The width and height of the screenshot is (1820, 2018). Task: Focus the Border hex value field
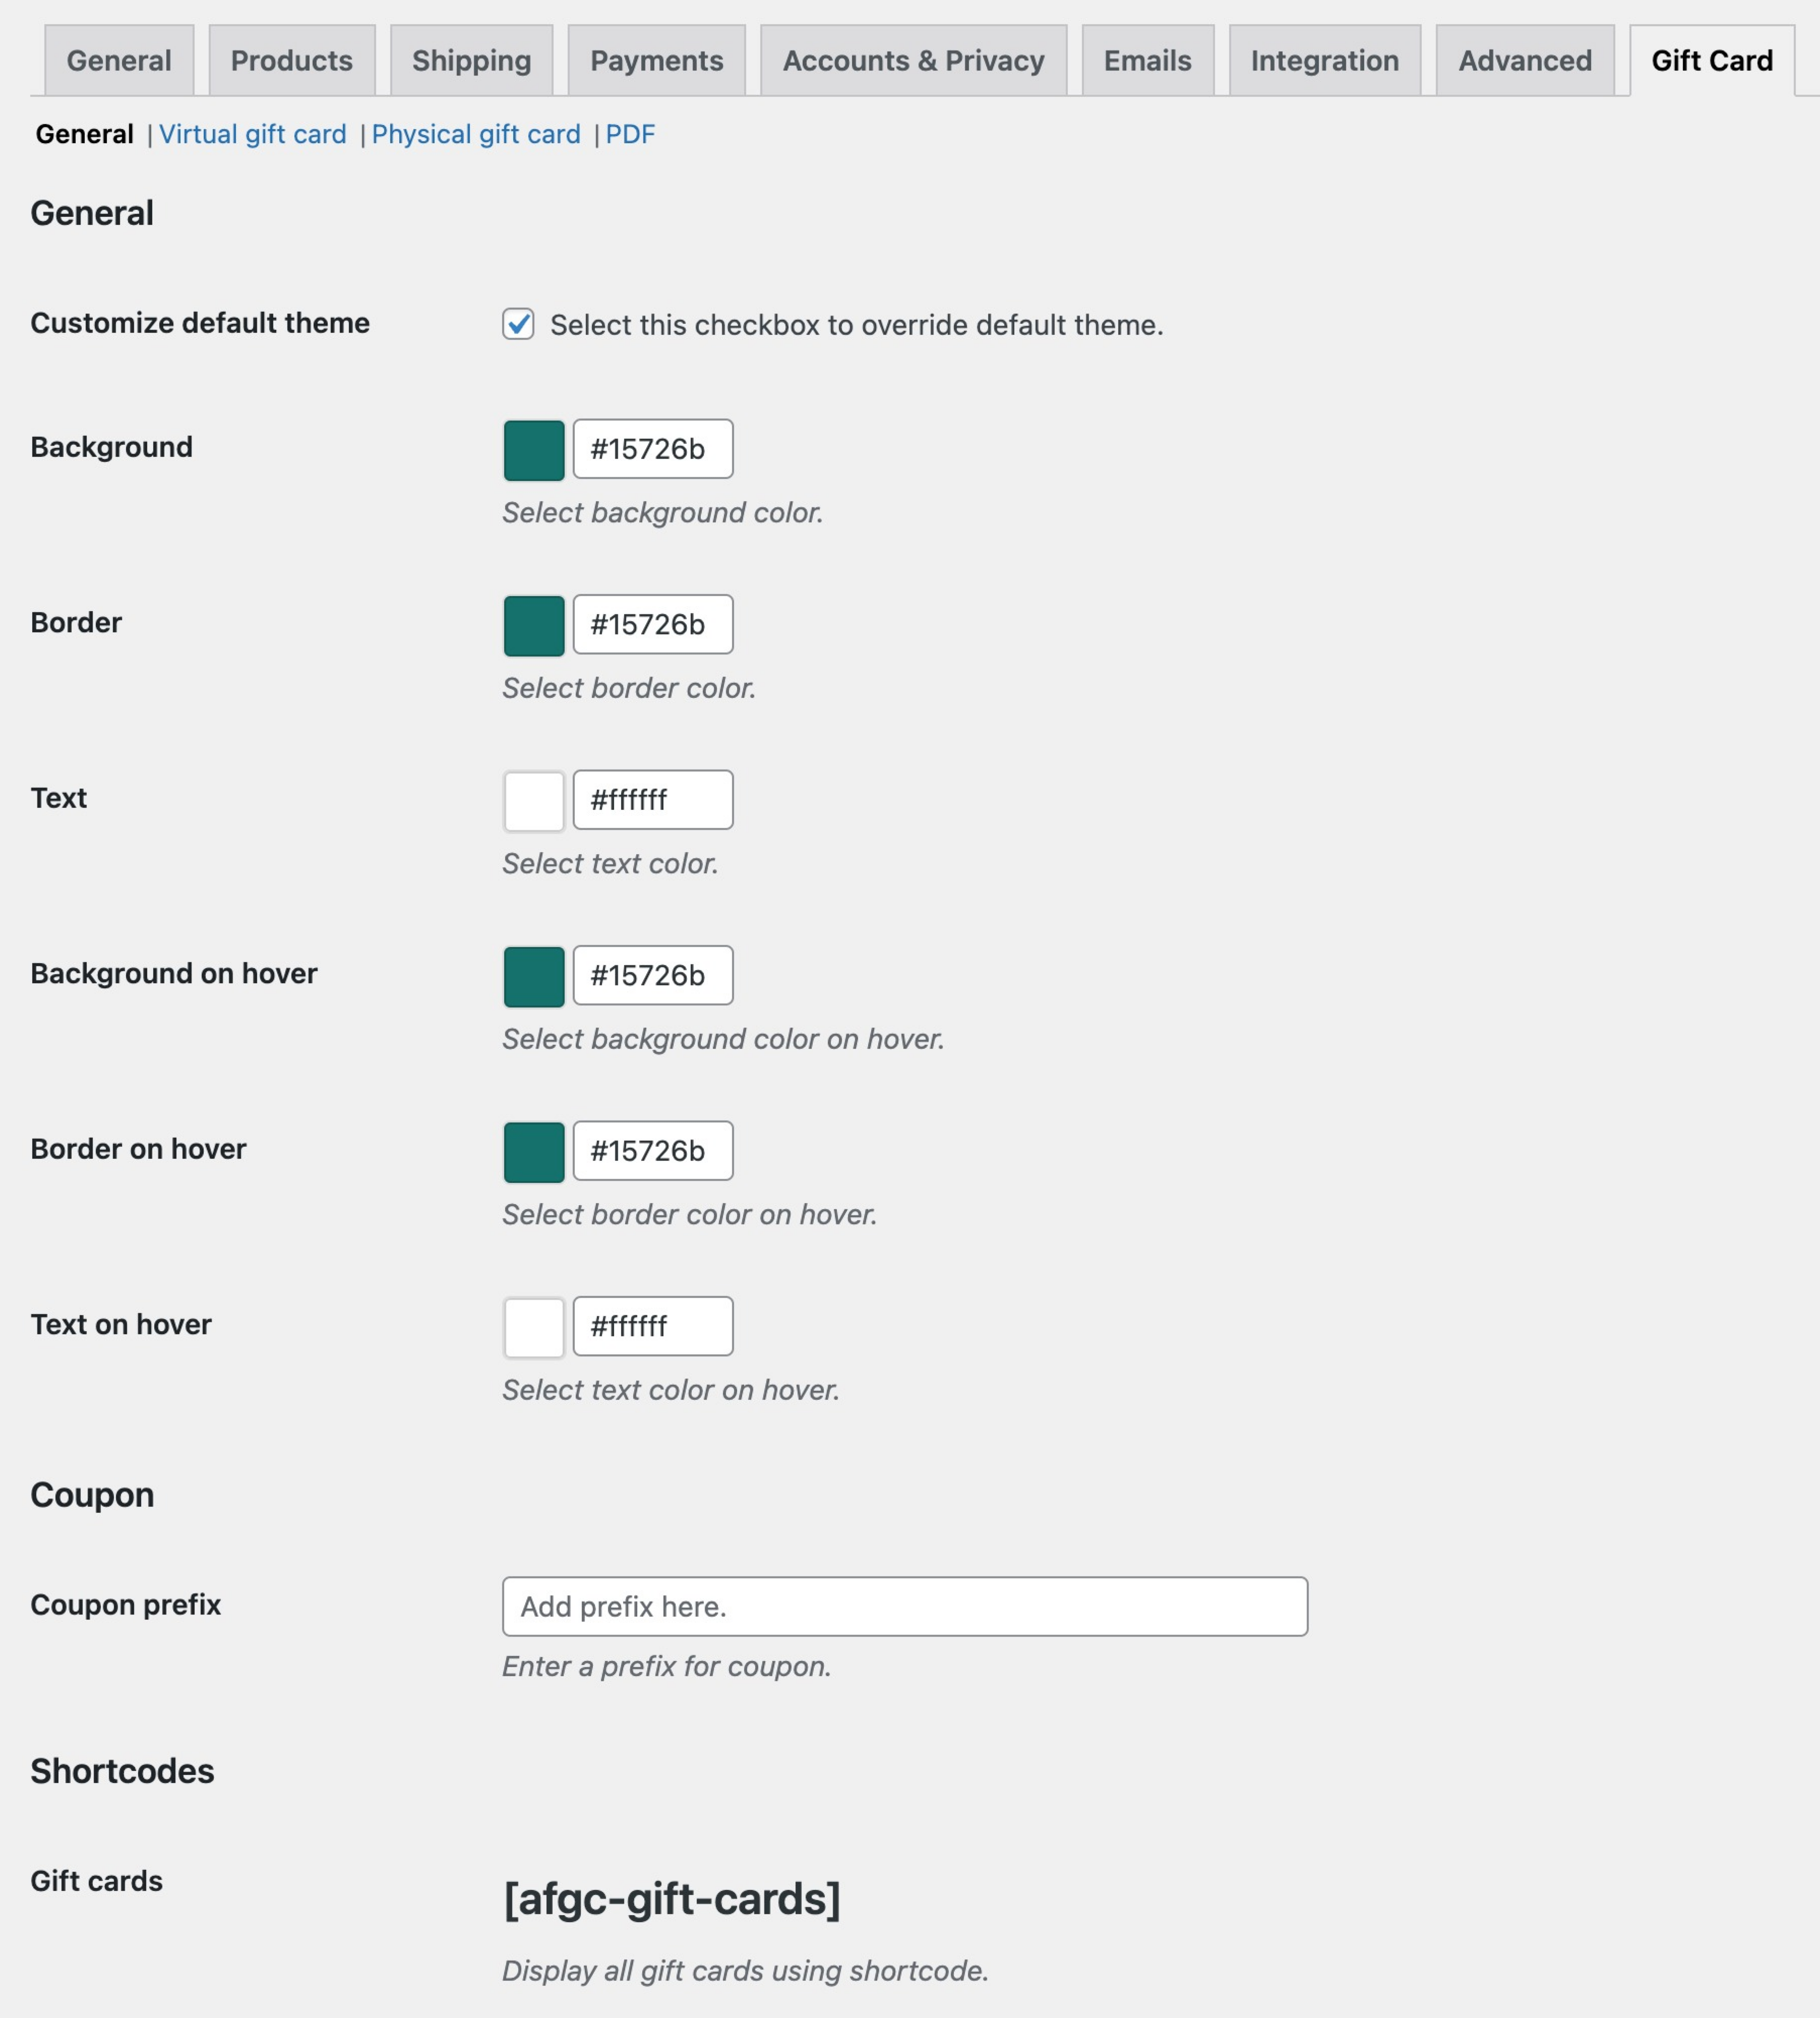(x=653, y=625)
